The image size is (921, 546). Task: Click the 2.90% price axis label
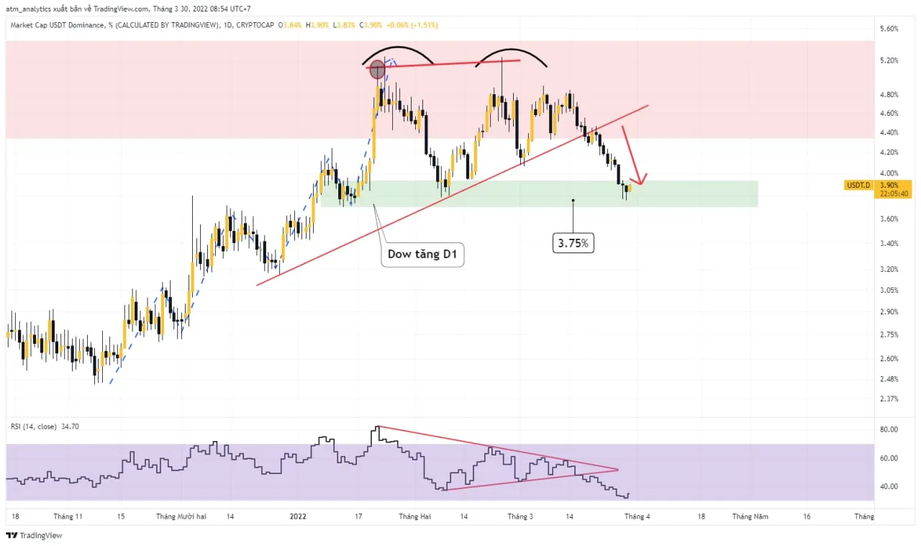888,311
